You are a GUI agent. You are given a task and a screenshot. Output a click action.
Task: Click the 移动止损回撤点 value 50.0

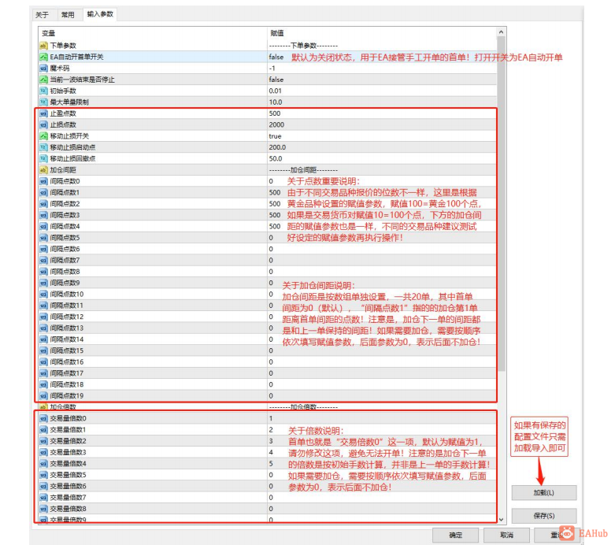pyautogui.click(x=276, y=158)
